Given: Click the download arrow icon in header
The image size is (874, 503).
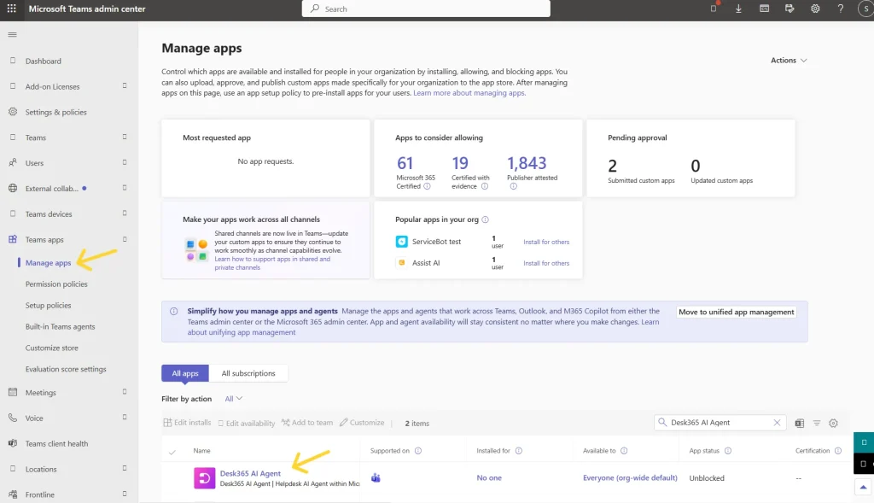Looking at the screenshot, I should point(738,9).
